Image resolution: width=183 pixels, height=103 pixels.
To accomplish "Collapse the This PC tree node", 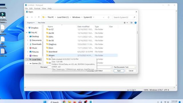I will pyautogui.click(x=27, y=32).
